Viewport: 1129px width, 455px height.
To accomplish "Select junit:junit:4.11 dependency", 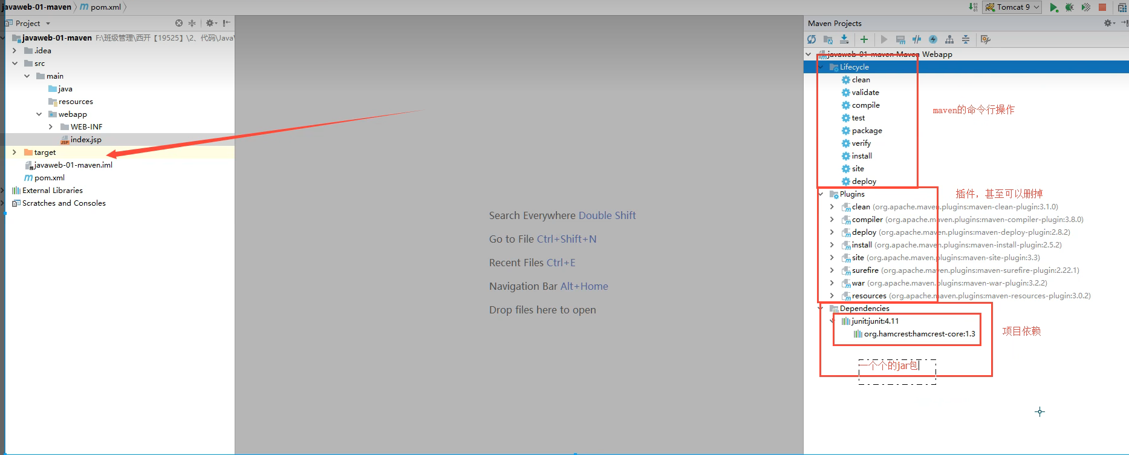I will tap(870, 321).
